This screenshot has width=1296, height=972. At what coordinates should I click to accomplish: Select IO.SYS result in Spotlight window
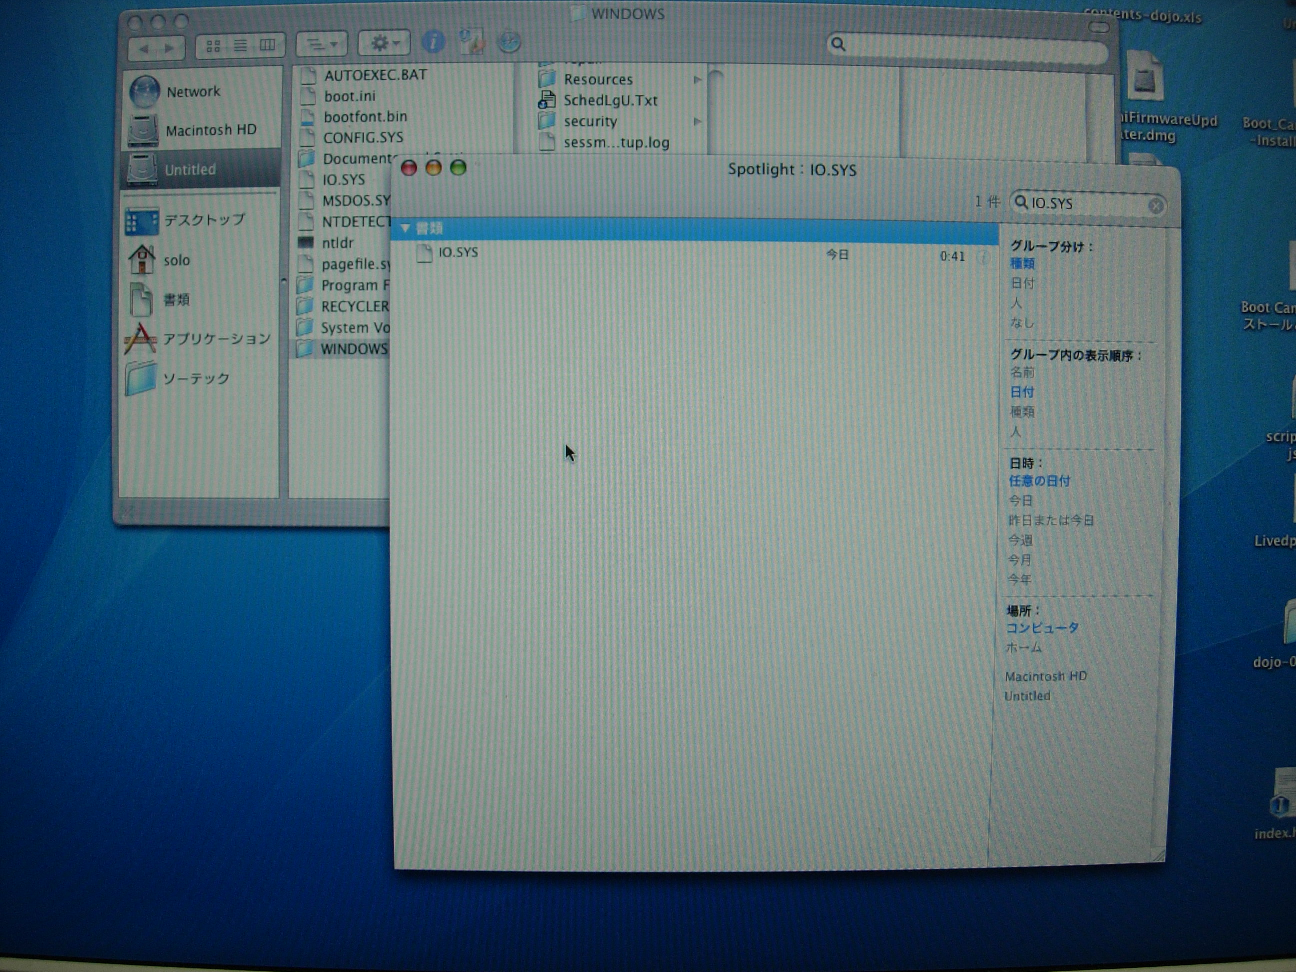pos(694,254)
